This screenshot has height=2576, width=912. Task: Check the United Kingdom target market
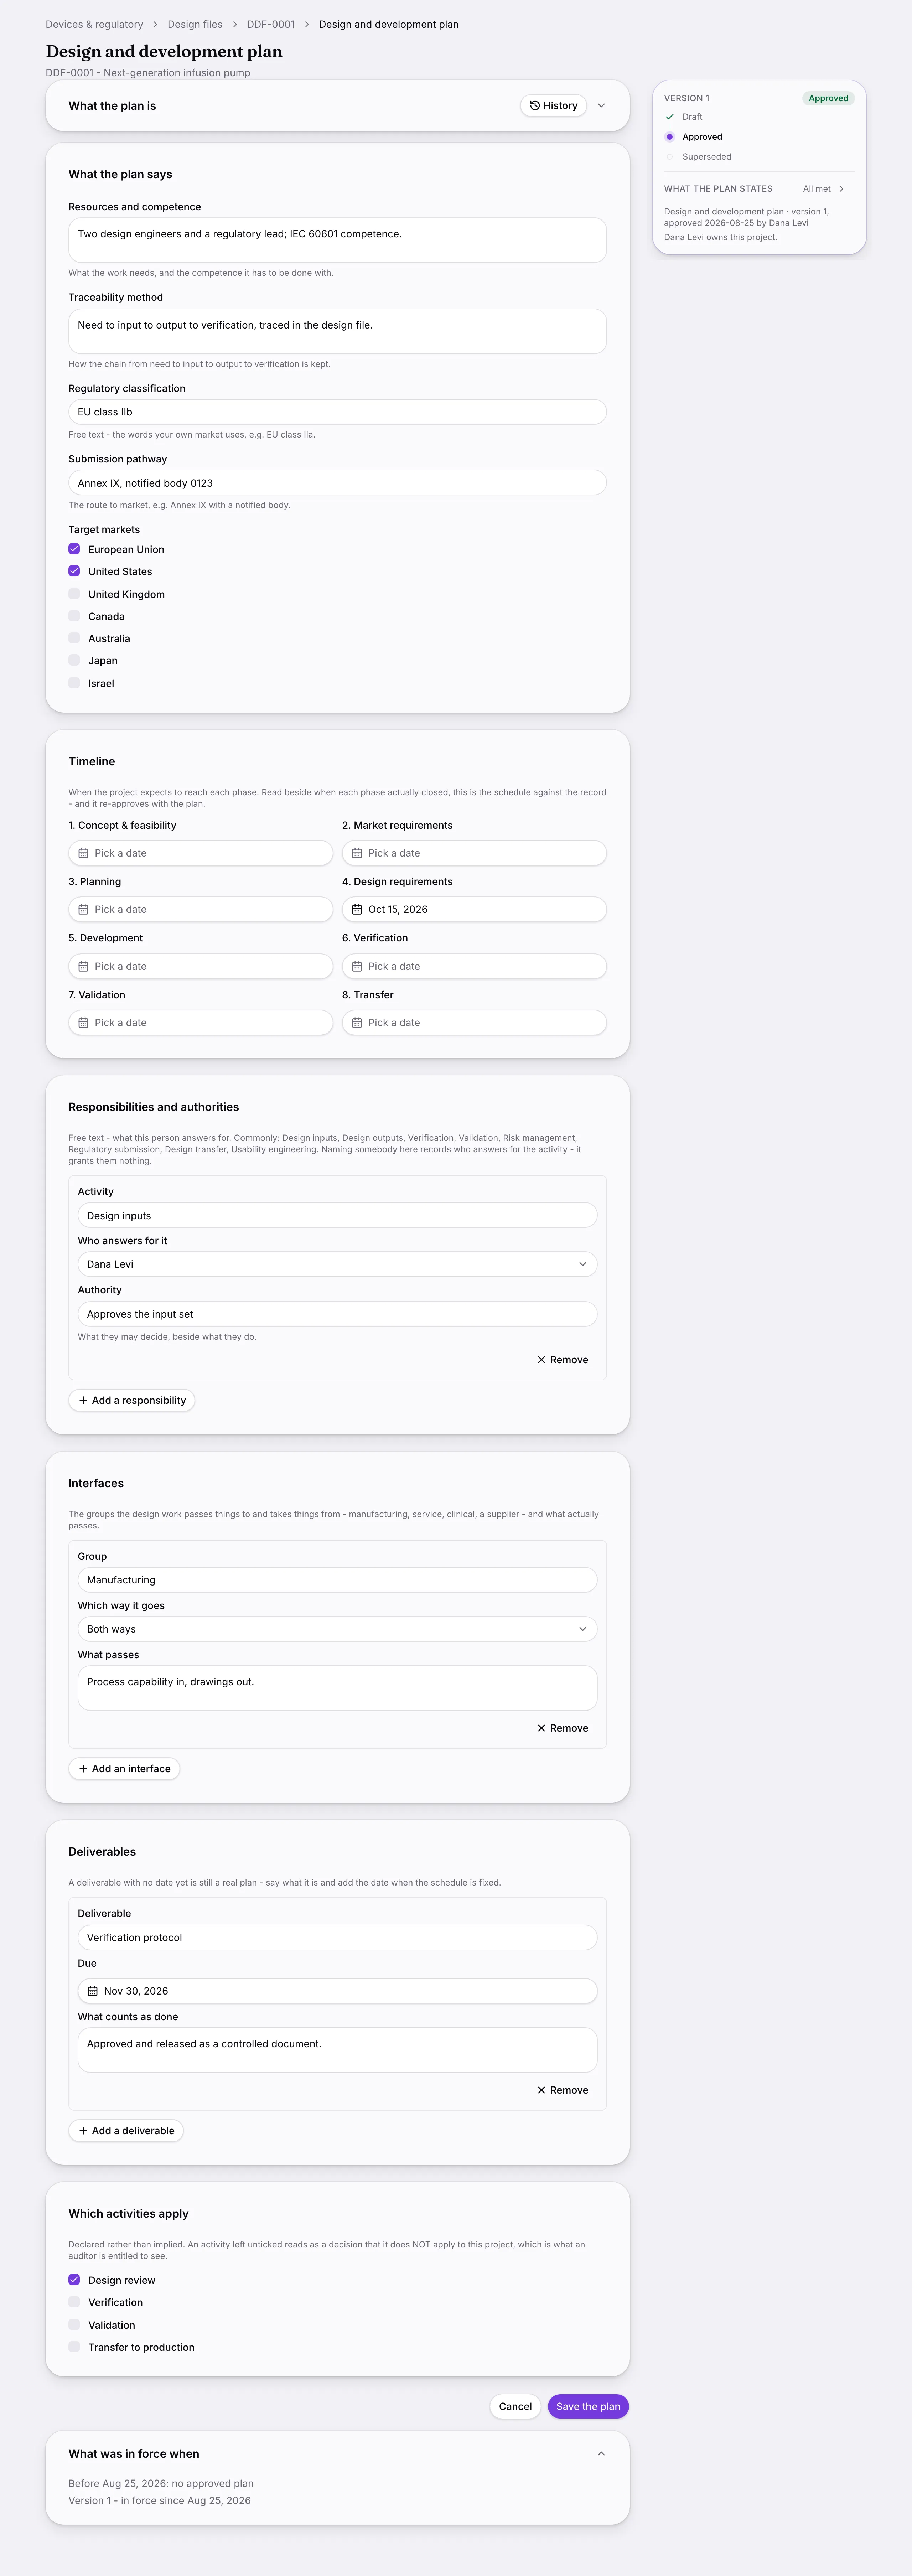(x=74, y=594)
